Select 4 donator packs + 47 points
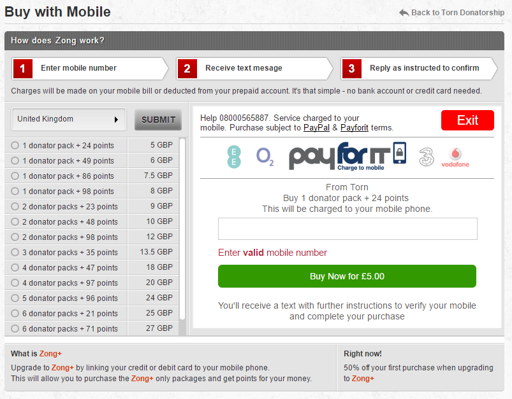512x399 pixels. point(15,268)
